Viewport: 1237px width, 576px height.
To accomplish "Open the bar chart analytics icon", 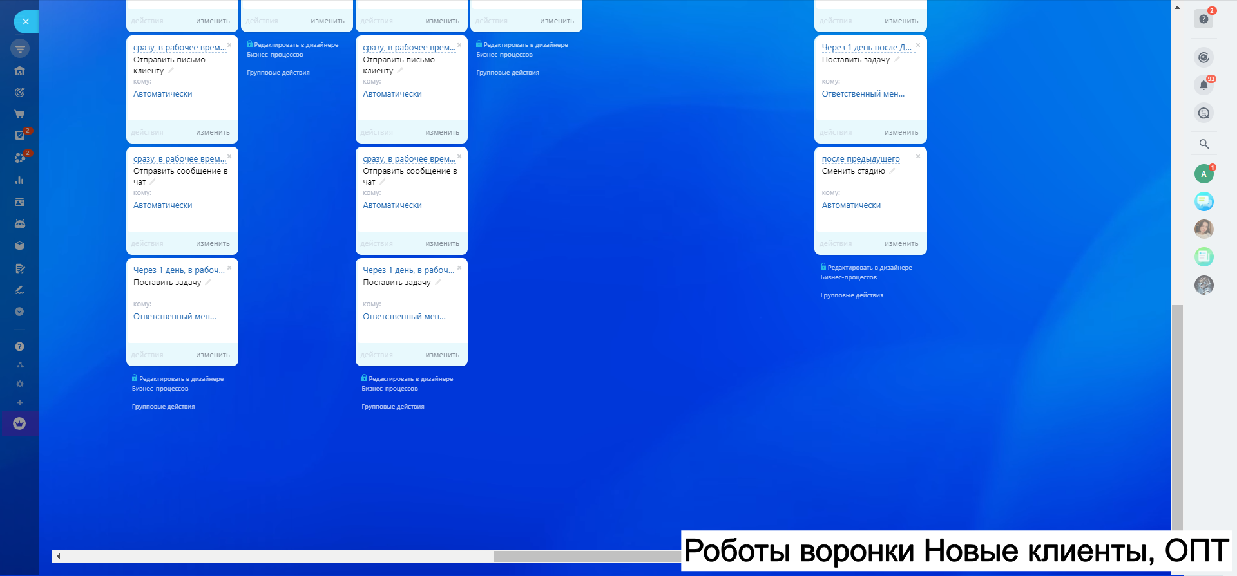I will 20,180.
